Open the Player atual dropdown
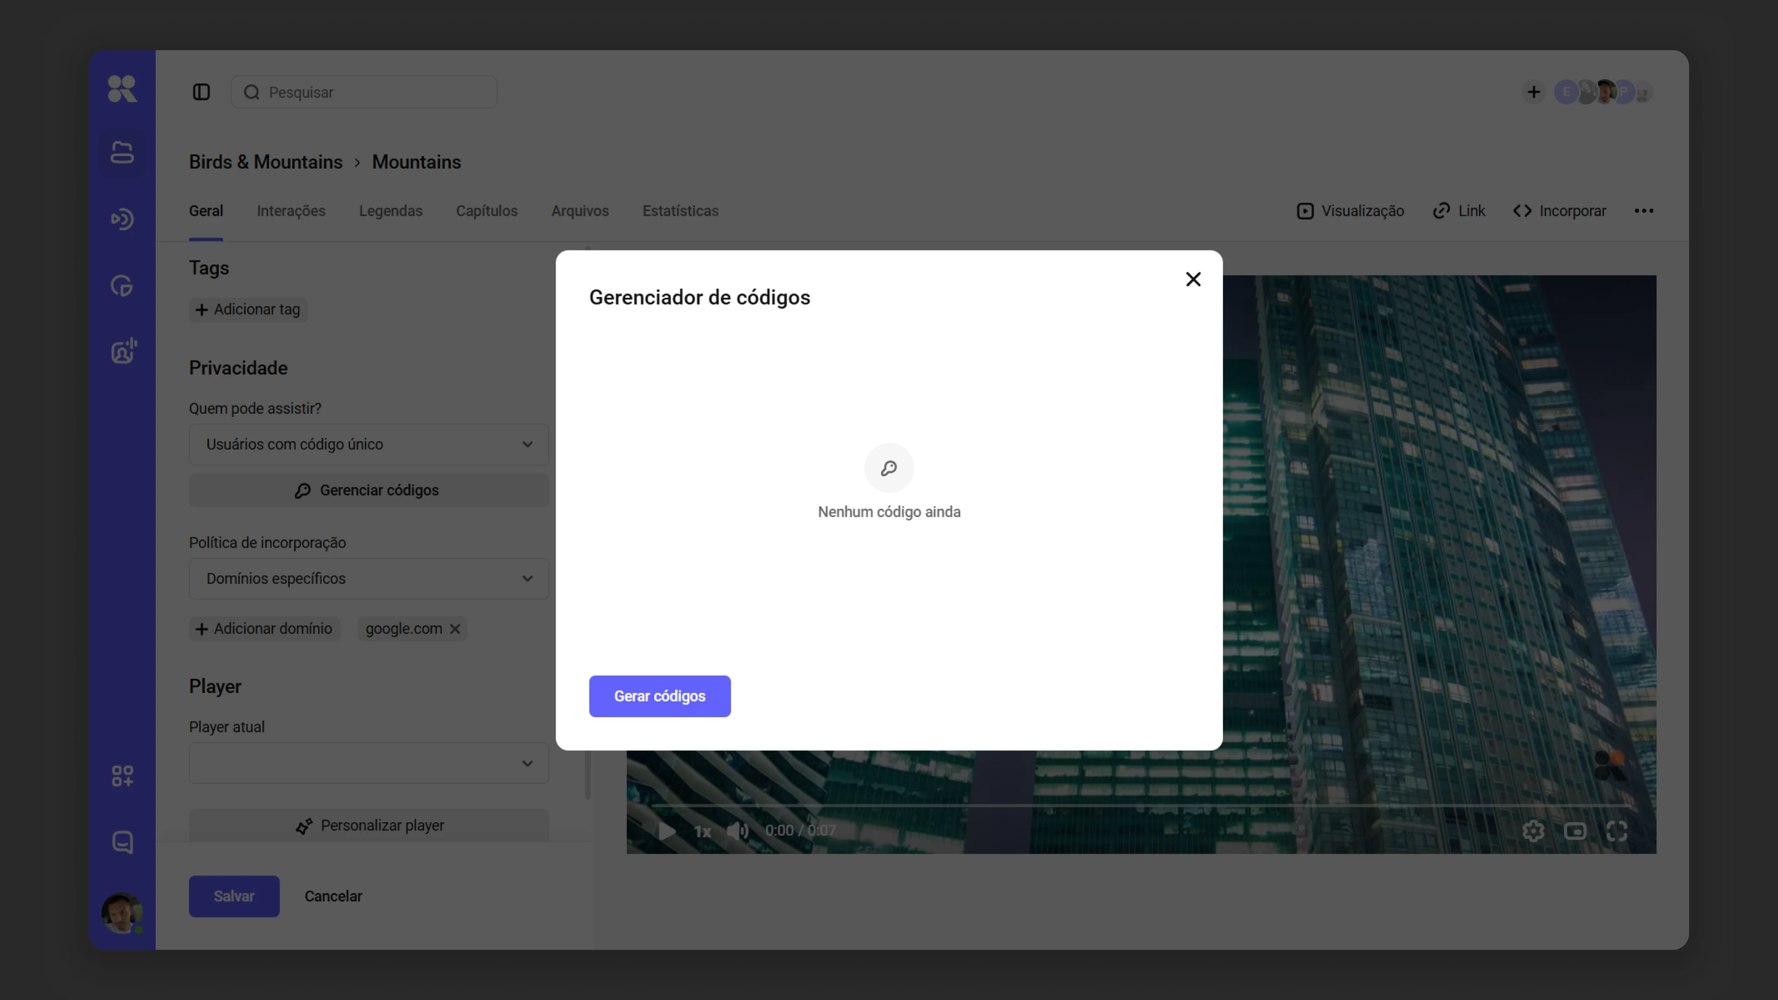This screenshot has width=1778, height=1000. tap(369, 762)
